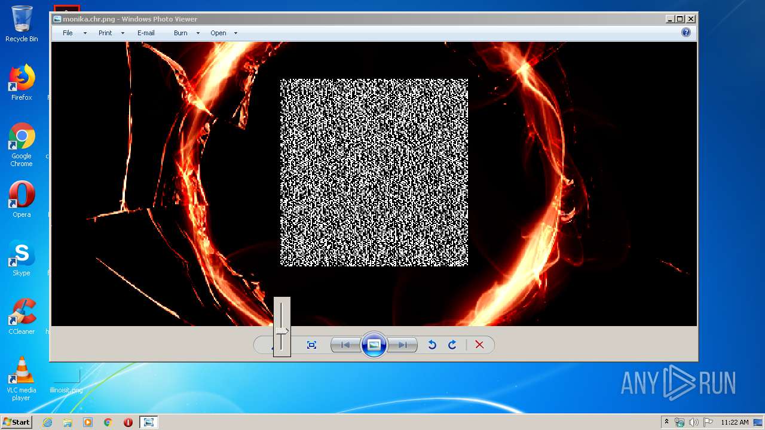Minimize the Photo Viewer window
Image resolution: width=765 pixels, height=430 pixels.
[670, 19]
